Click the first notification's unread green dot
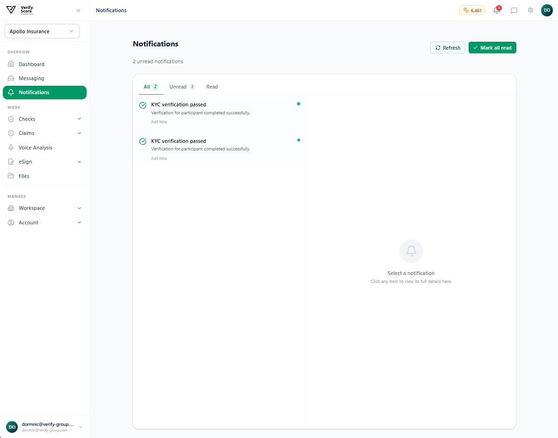The width and height of the screenshot is (558, 438). coord(299,104)
